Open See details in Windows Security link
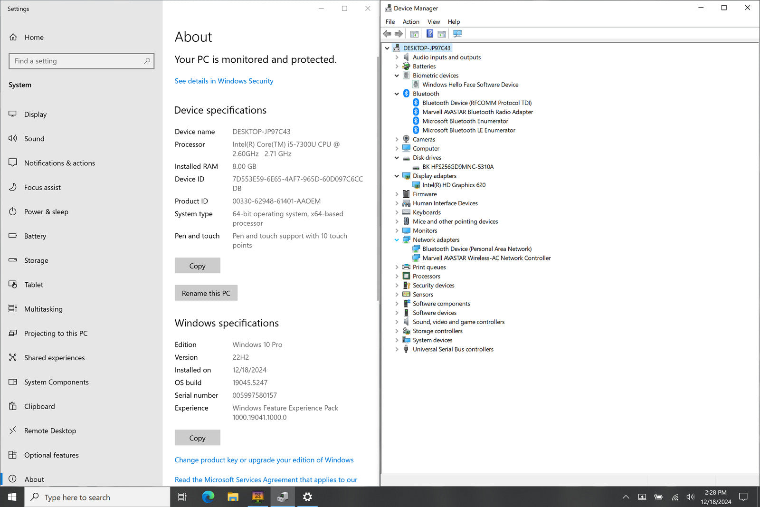 click(224, 81)
